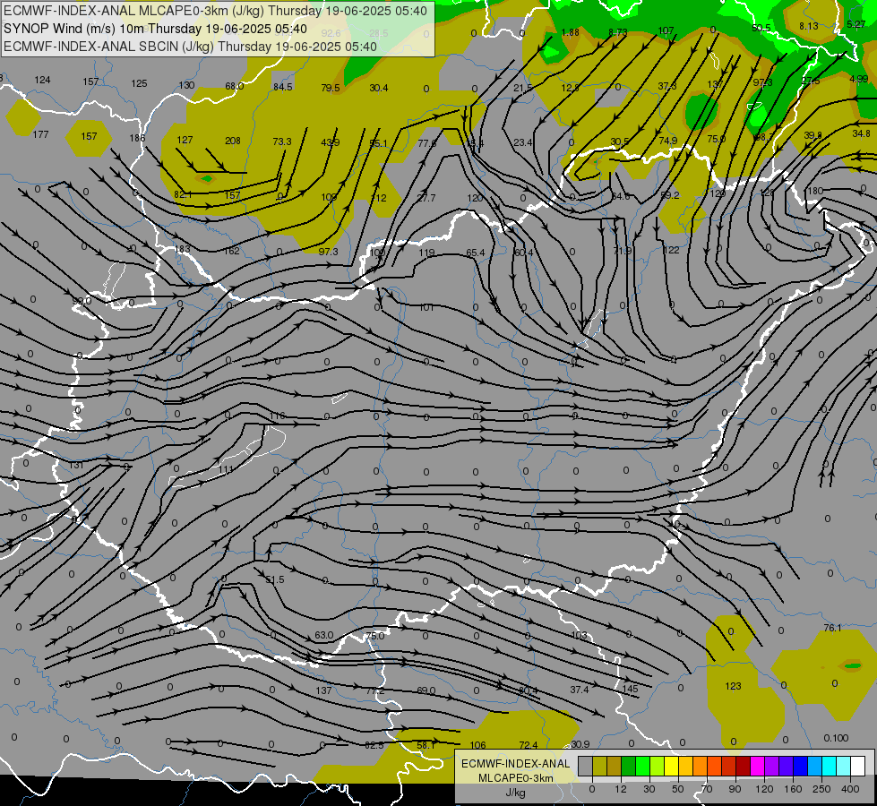
Task: Click the map value '145'
Action: 631,689
